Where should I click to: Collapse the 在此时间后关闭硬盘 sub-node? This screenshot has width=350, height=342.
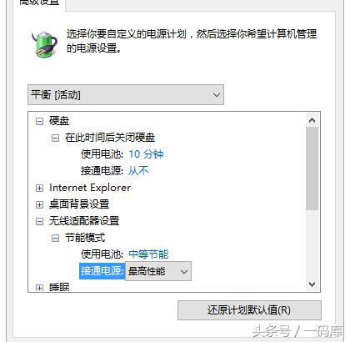[x=55, y=138]
